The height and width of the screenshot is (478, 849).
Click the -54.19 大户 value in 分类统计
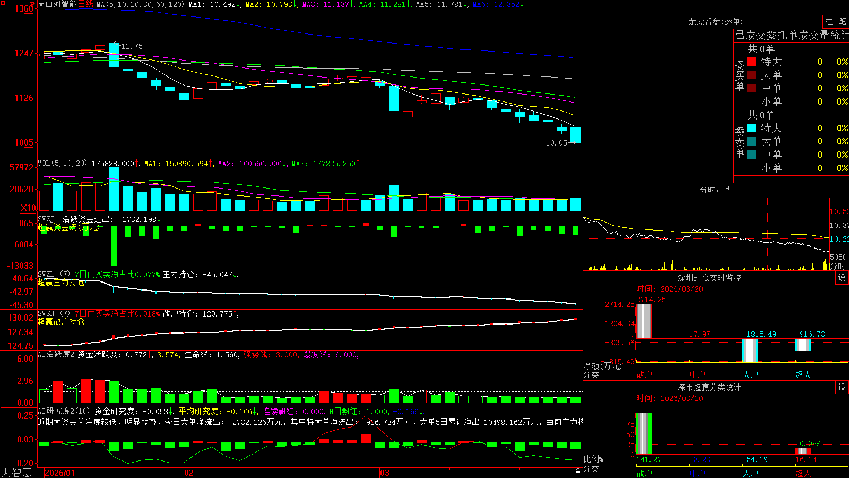click(755, 459)
